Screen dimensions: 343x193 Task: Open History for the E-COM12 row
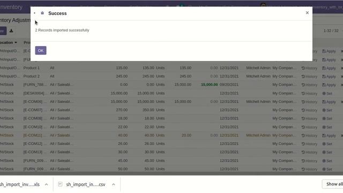tap(309, 144)
